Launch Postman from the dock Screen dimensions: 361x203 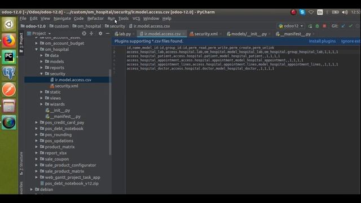tap(9, 90)
